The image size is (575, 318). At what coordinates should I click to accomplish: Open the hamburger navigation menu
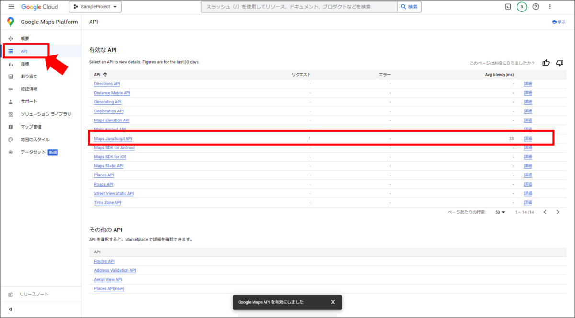click(11, 7)
